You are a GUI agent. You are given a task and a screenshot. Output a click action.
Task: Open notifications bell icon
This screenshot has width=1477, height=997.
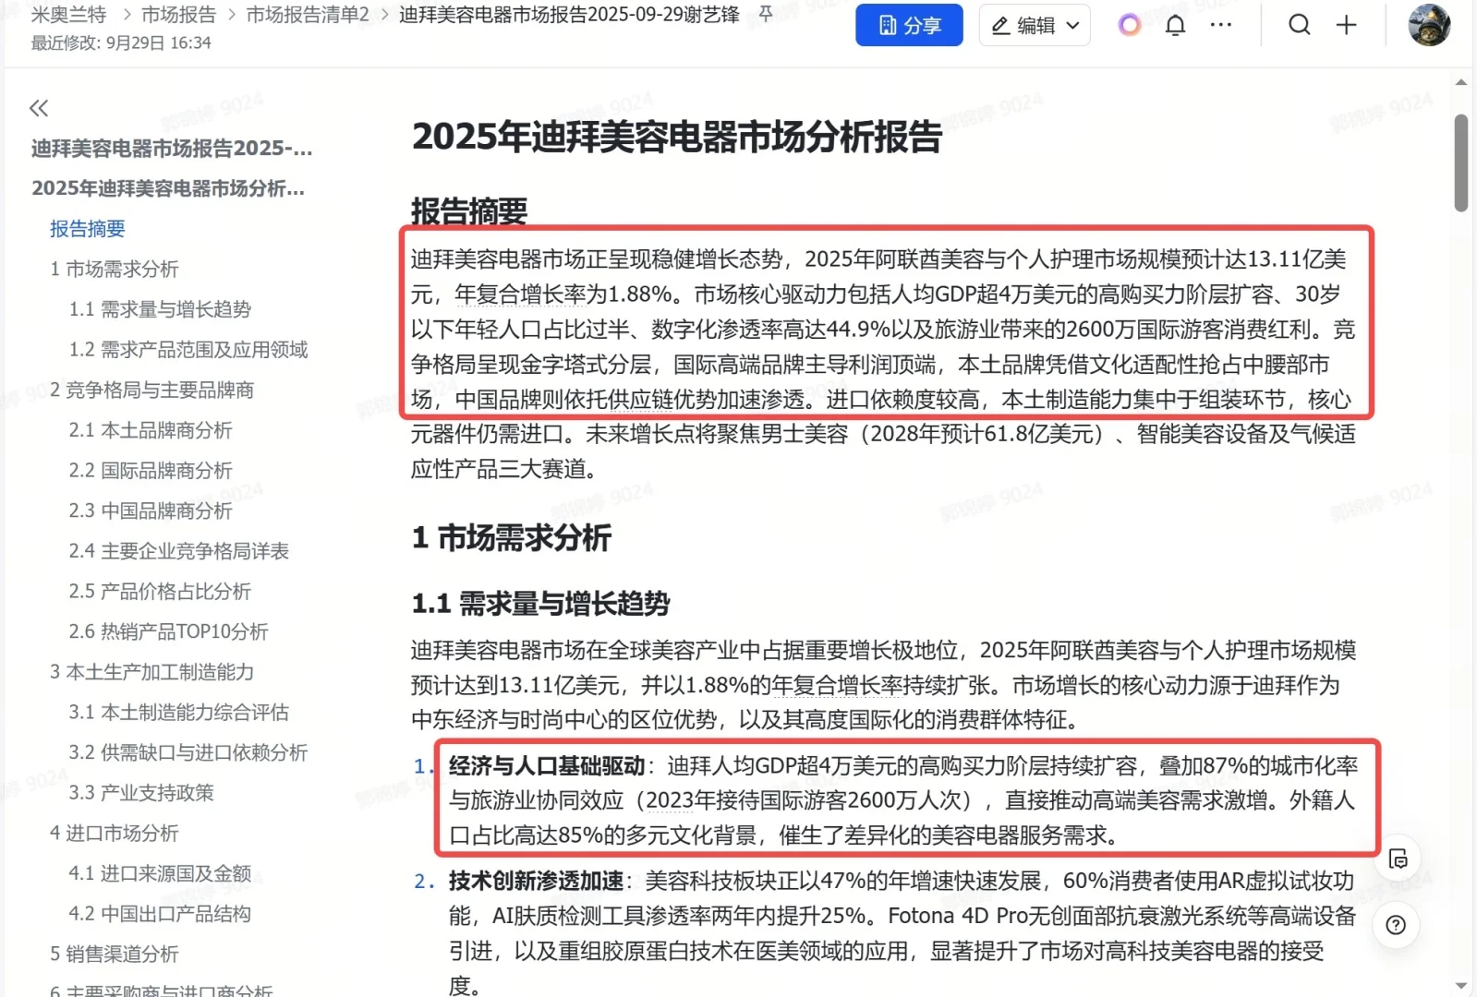[1175, 25]
